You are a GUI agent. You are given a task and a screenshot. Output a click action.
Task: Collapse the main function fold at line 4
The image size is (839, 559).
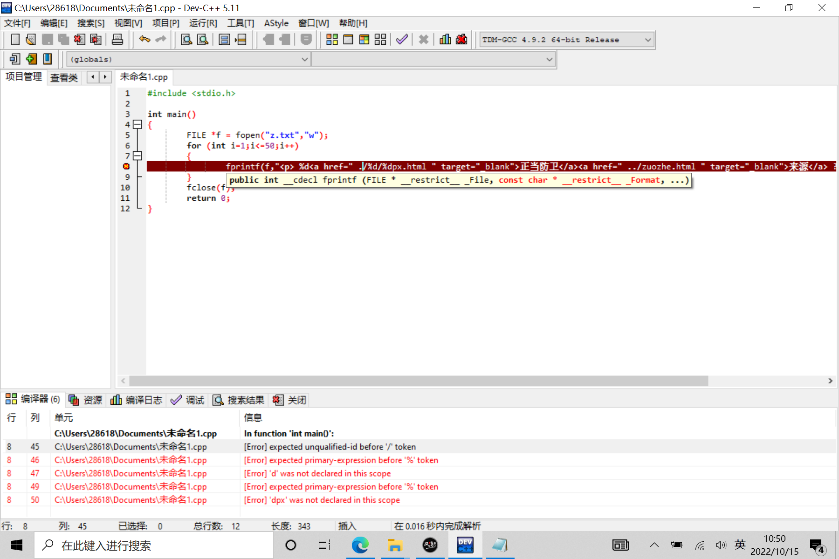pyautogui.click(x=138, y=124)
